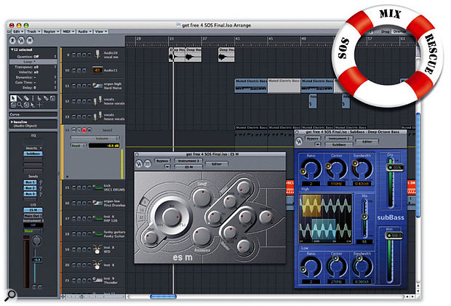Click the ES M instrument I/O slot
Viewport: 451px width, 306px height.
coord(33,210)
